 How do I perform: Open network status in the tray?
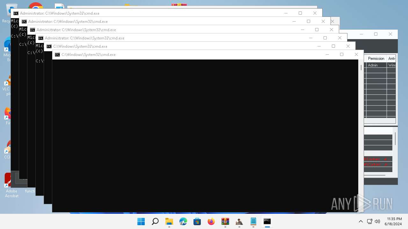click(x=370, y=221)
